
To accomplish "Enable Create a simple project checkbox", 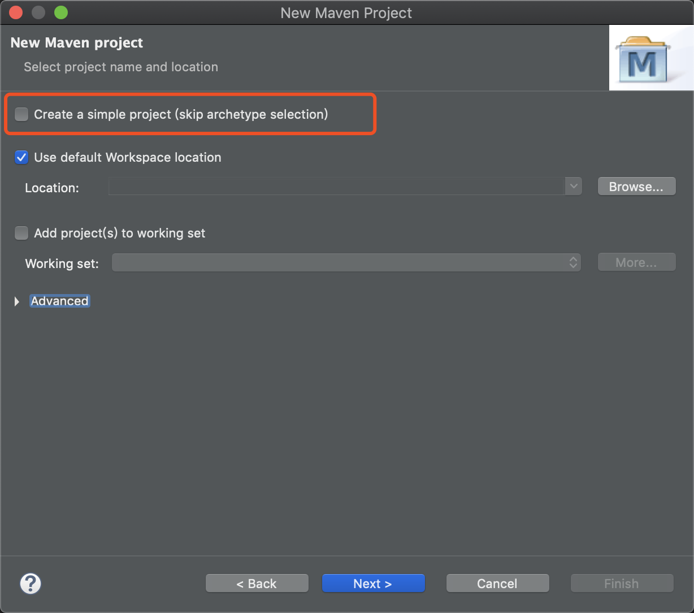I will 21,115.
